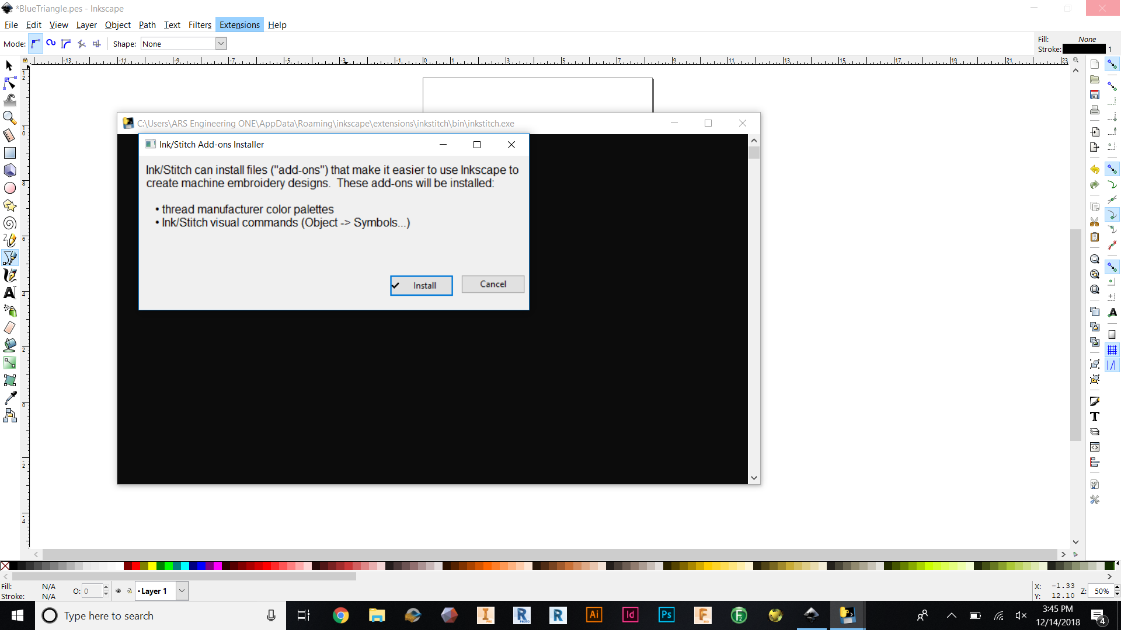The width and height of the screenshot is (1121, 630).
Task: Select the Text tool in toolbox
Action: pos(10,293)
